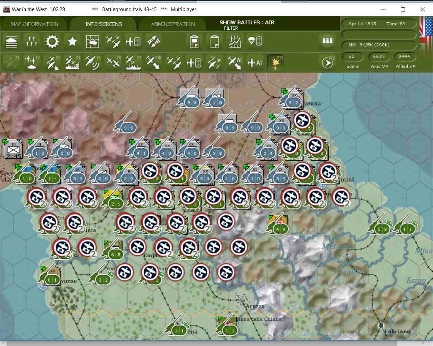Open the order of battle tank list icon
The image size is (433, 346).
(12, 42)
